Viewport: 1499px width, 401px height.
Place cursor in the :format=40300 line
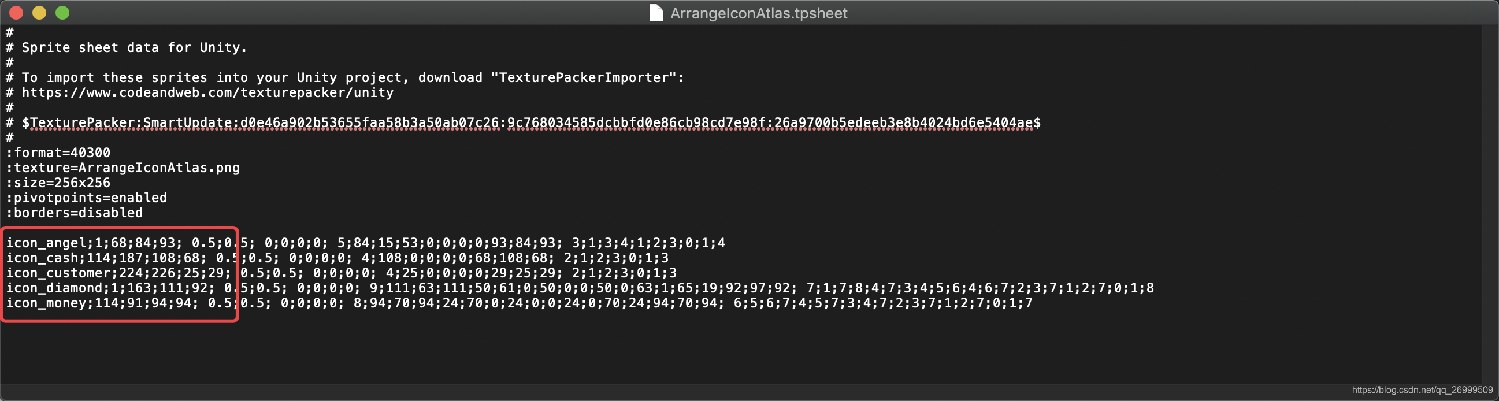(x=58, y=153)
